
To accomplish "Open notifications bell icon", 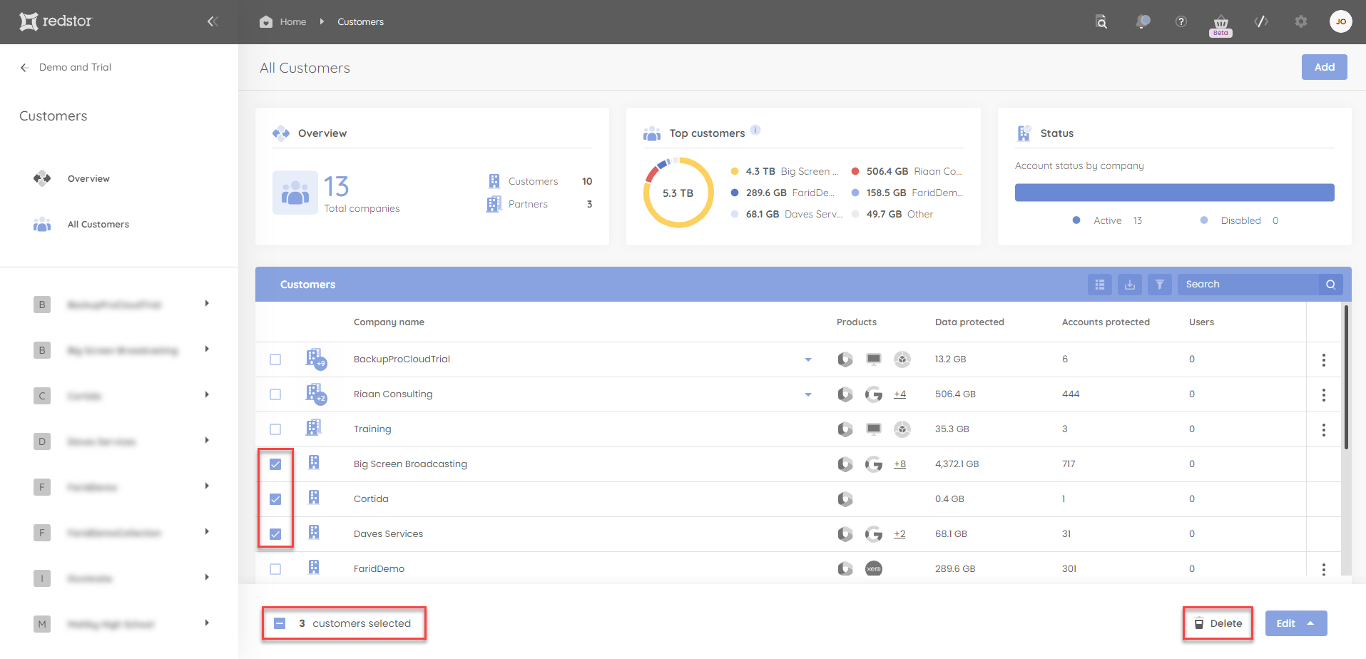I will pyautogui.click(x=1143, y=21).
